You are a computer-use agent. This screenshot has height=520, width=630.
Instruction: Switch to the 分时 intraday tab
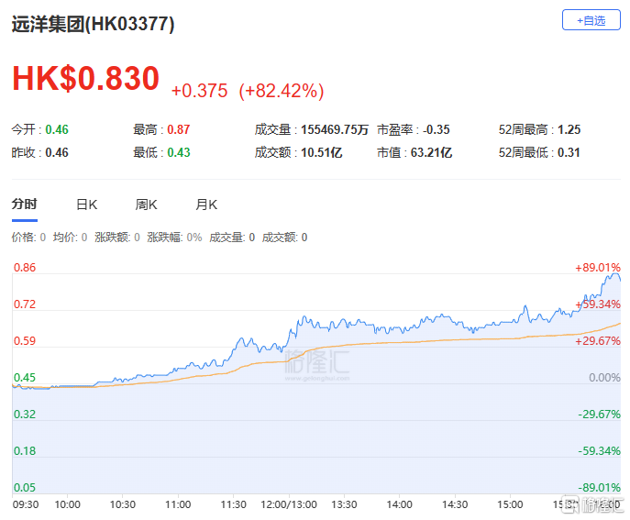(x=25, y=205)
